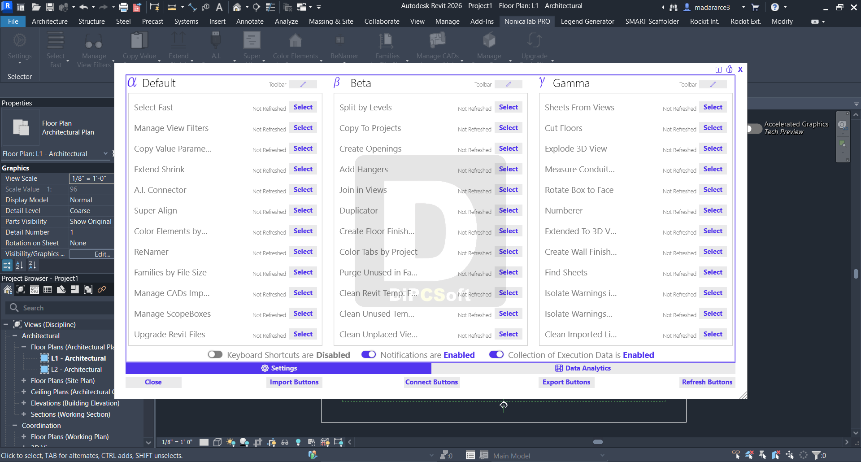This screenshot has width=861, height=462.
Task: Click the Open folder icon in quick access toolbar
Action: point(36,7)
